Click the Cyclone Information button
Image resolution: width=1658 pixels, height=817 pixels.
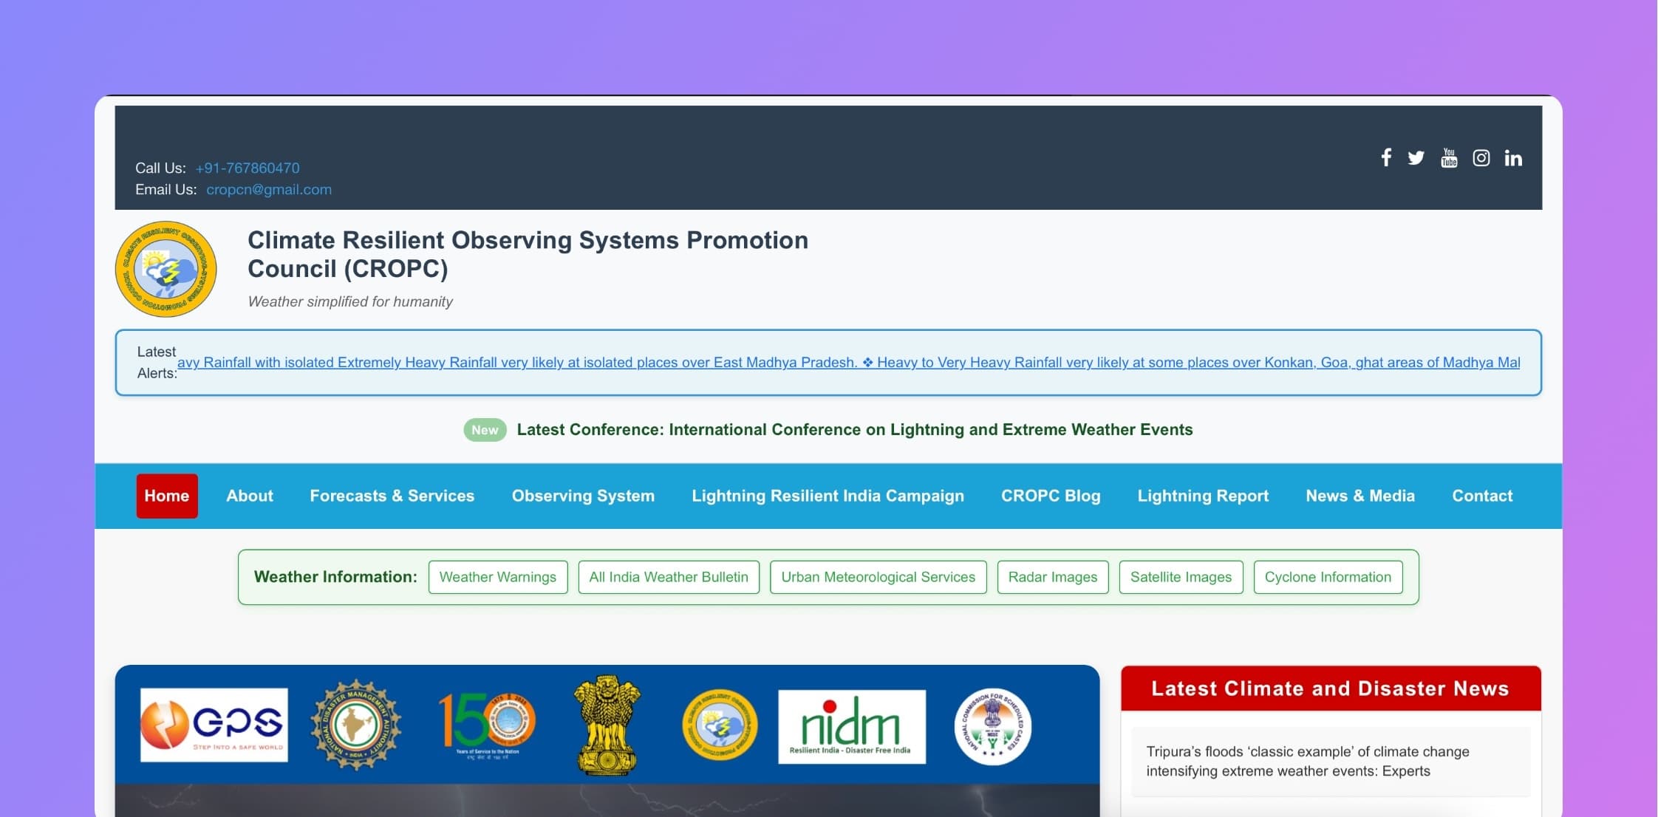[x=1327, y=577]
